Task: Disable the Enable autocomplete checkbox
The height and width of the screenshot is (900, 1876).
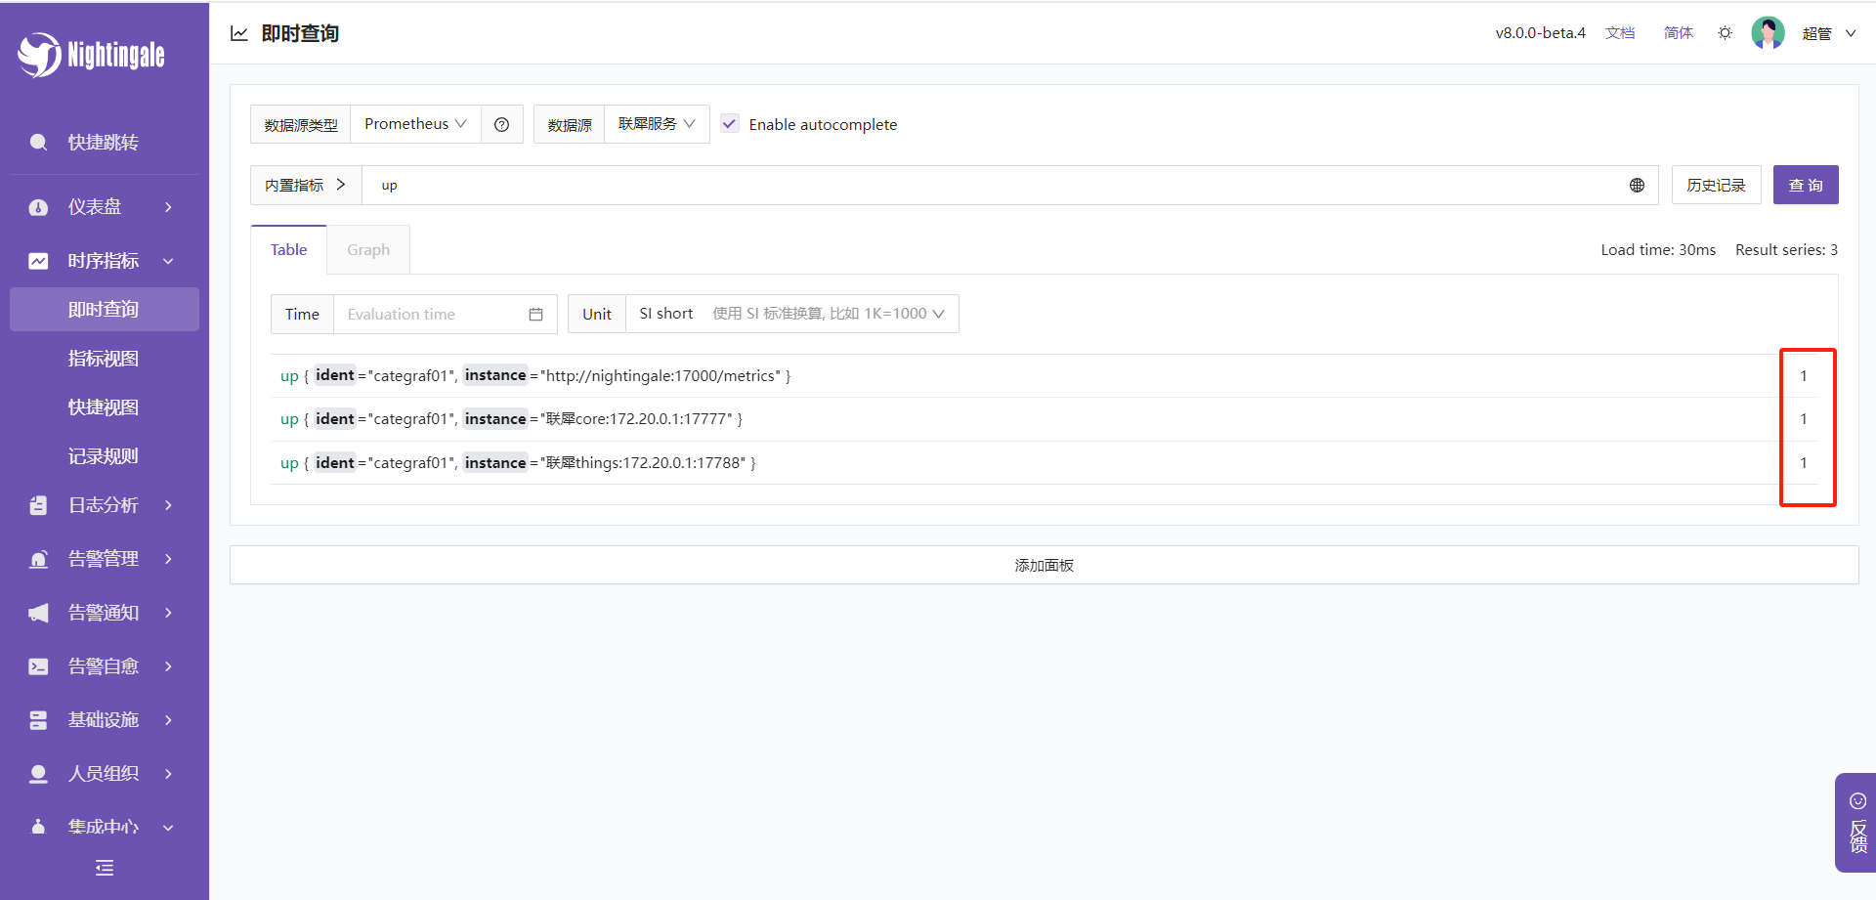Action: coord(729,124)
